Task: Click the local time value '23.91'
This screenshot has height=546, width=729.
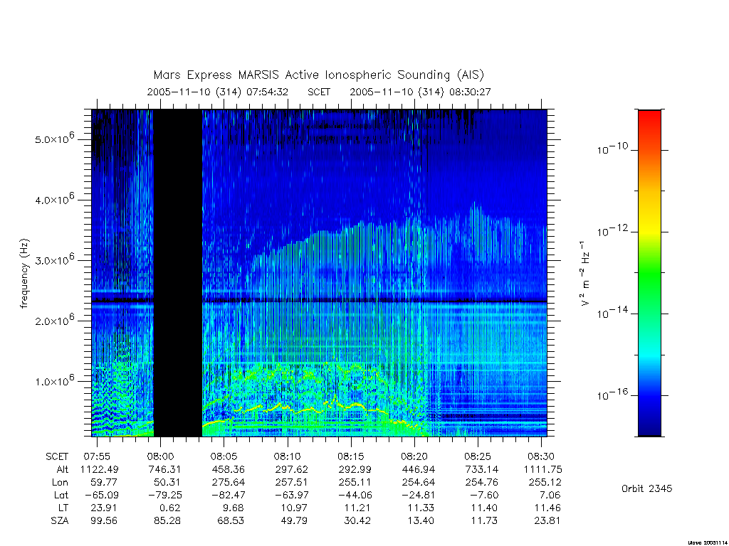Action: click(104, 508)
